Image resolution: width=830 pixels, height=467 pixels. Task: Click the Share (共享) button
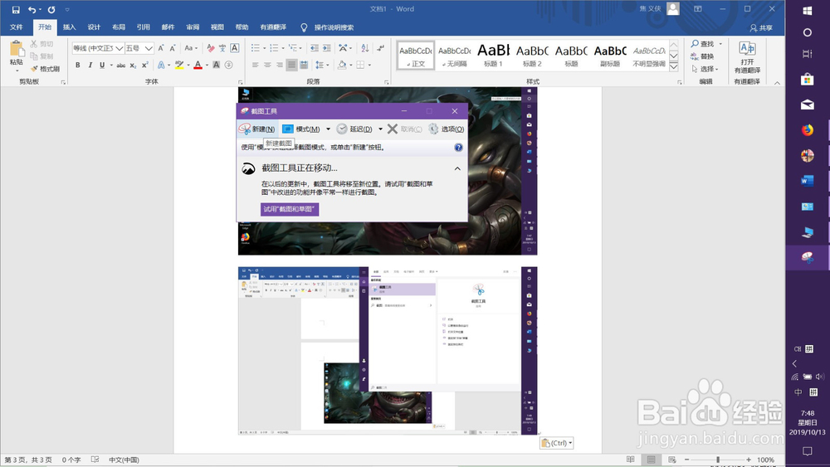761,27
